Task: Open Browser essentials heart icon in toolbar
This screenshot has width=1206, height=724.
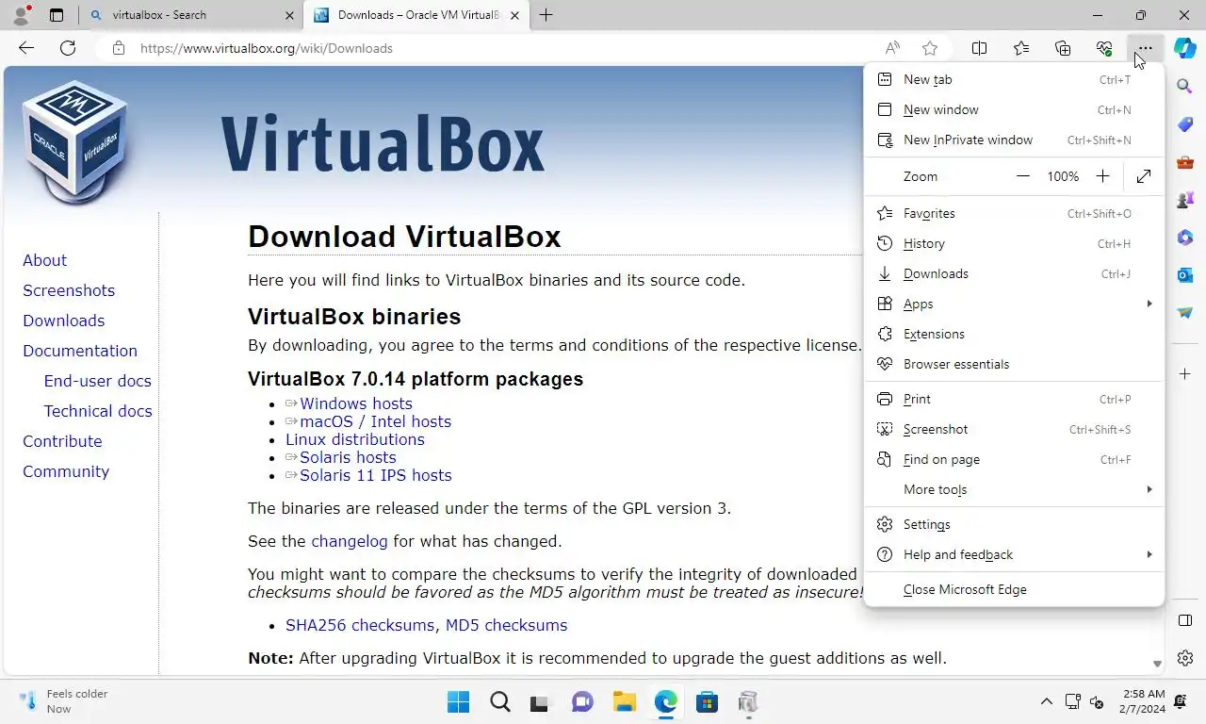Action: coord(1104,48)
